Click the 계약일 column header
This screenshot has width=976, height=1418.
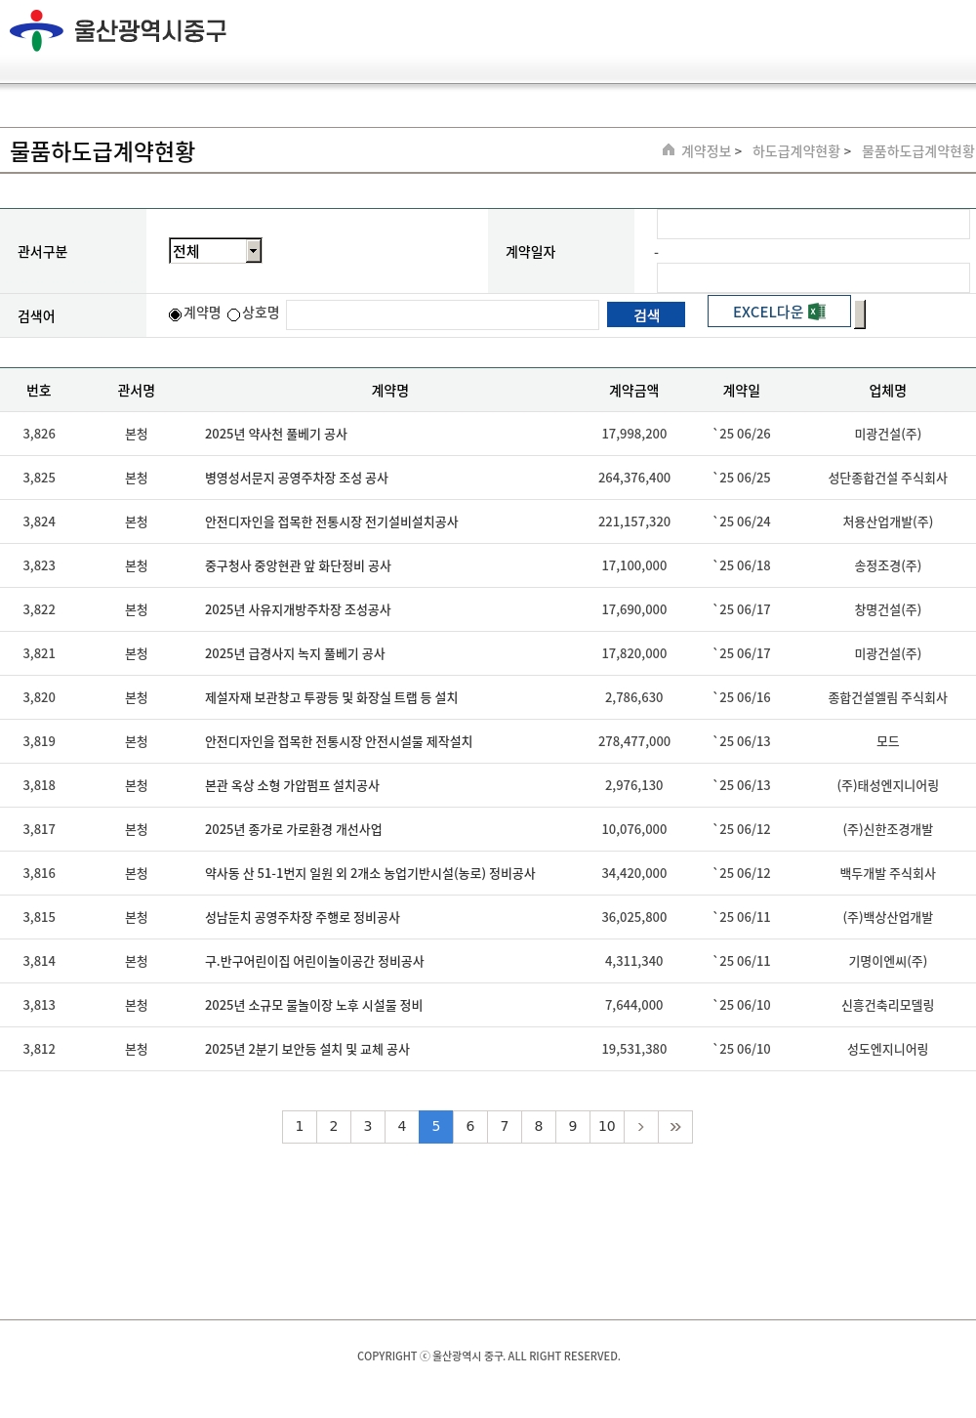pyautogui.click(x=742, y=391)
